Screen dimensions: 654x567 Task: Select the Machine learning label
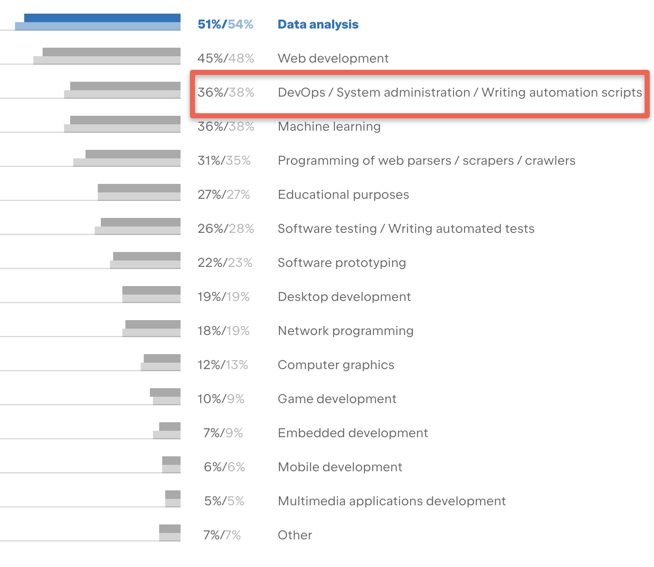pyautogui.click(x=329, y=126)
